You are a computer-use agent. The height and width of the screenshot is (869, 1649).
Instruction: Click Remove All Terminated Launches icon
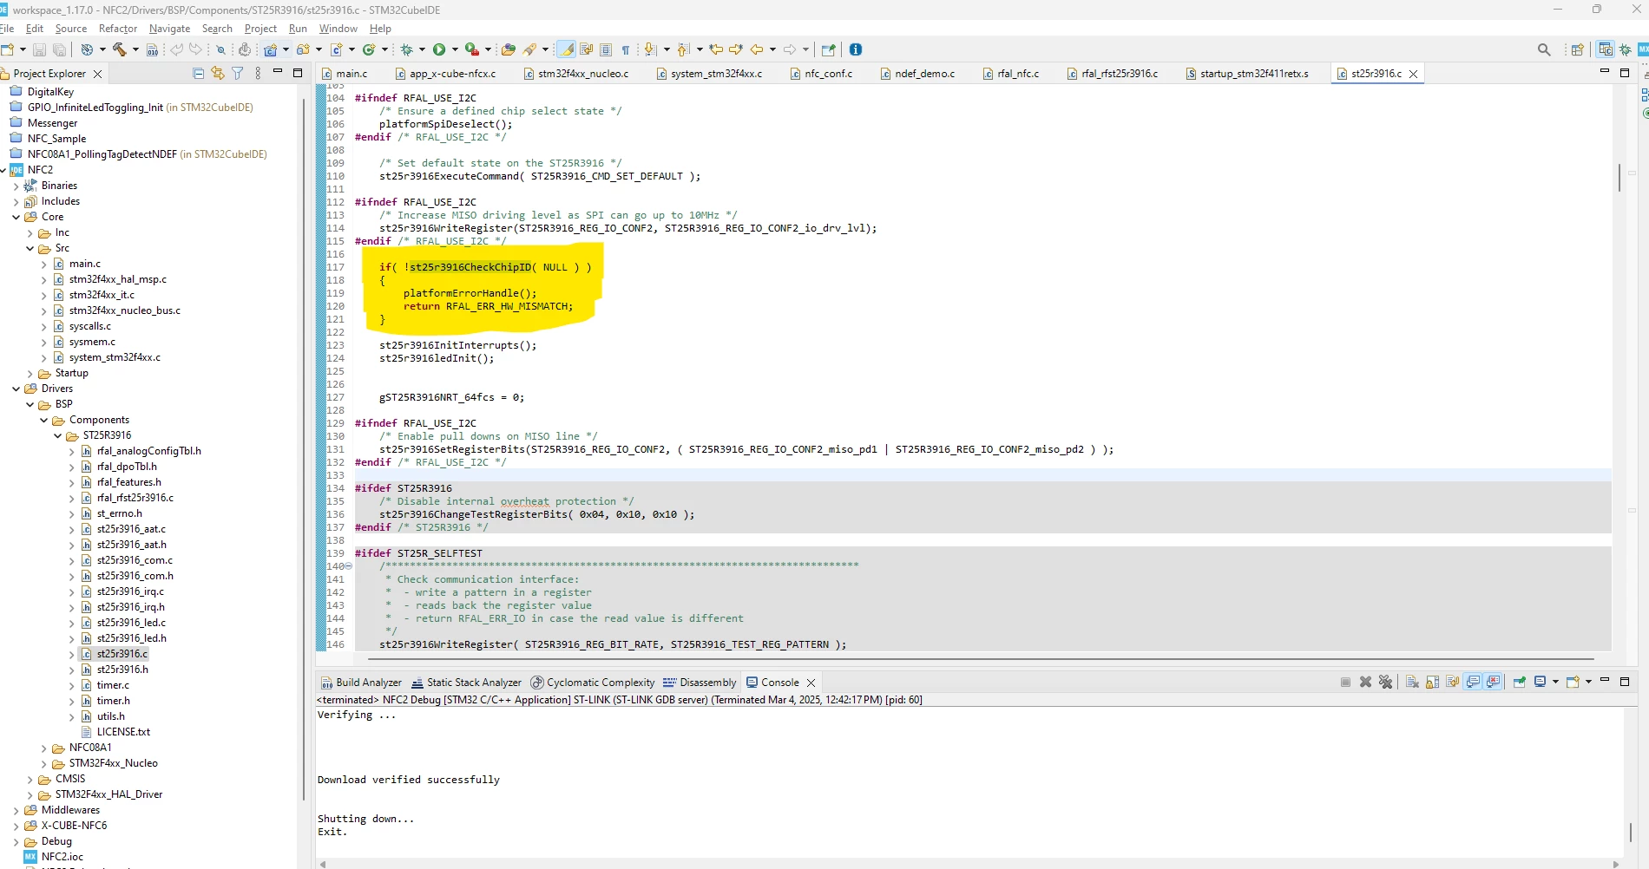pyautogui.click(x=1385, y=682)
